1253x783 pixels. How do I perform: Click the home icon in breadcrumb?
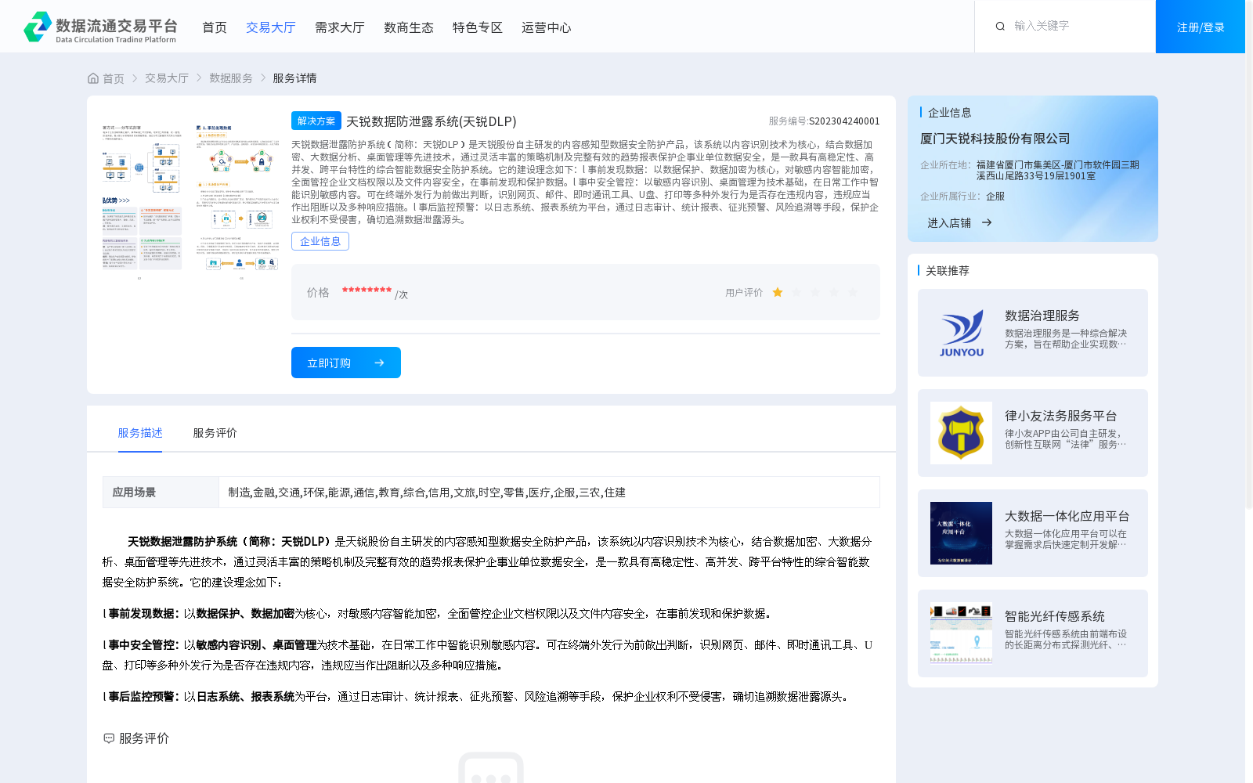point(93,78)
